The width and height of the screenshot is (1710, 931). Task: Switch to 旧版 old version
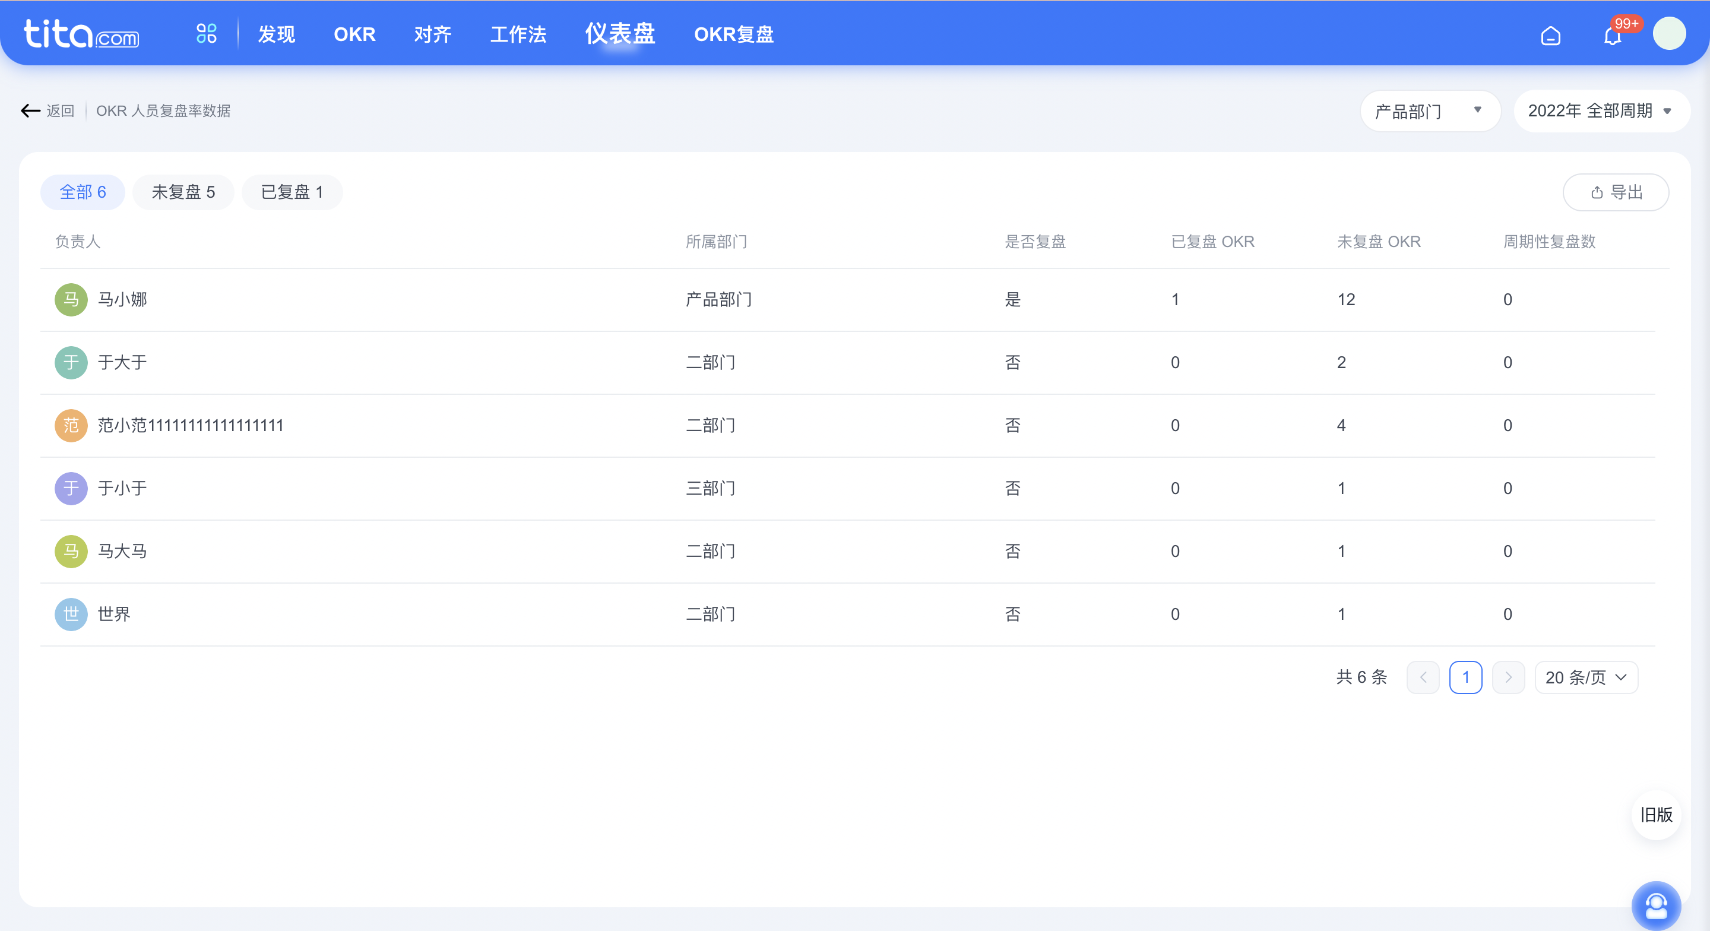[x=1656, y=815]
